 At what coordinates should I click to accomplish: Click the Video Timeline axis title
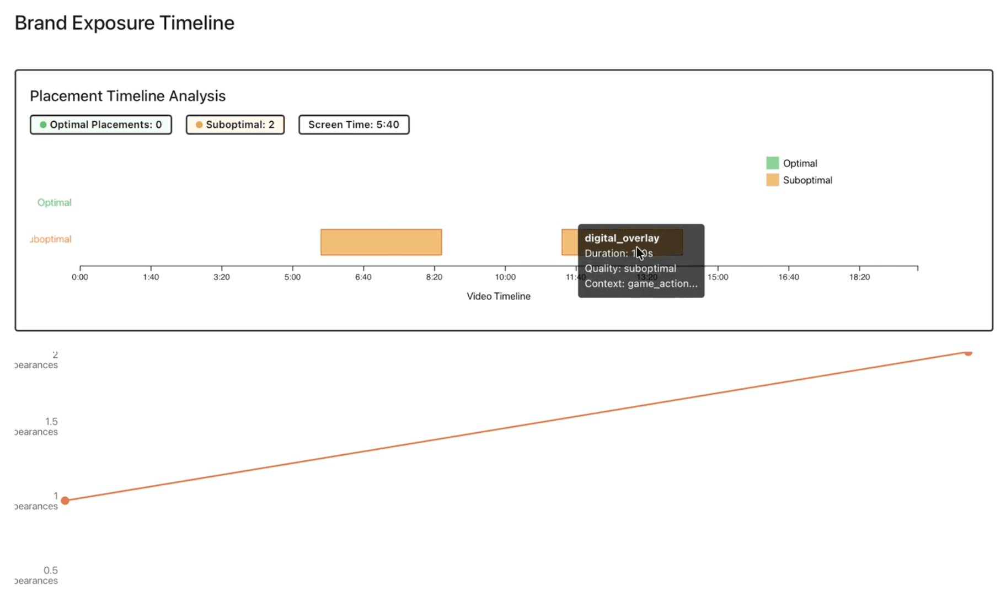(x=499, y=297)
